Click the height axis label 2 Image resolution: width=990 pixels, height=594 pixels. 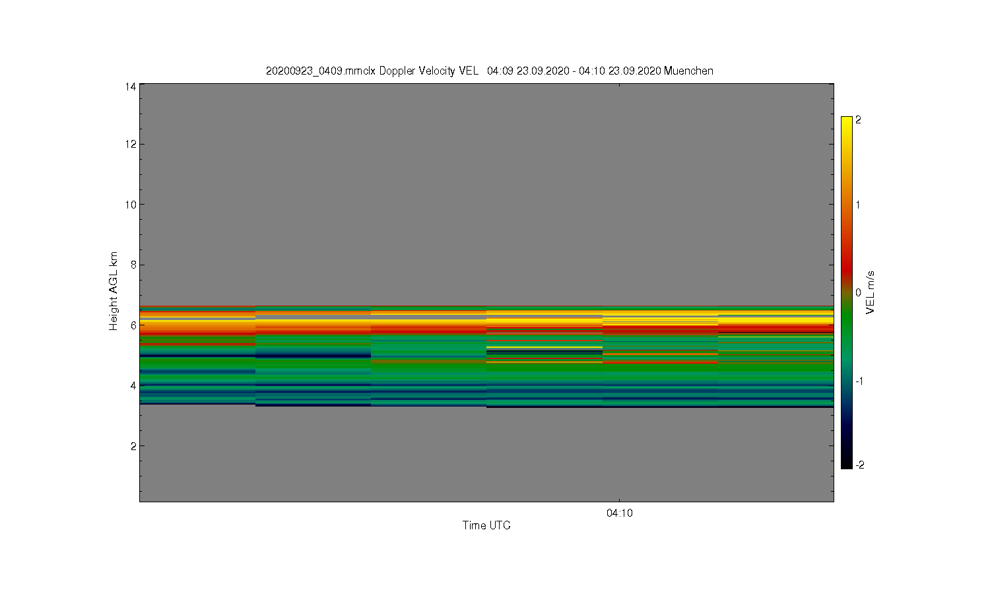(x=133, y=446)
